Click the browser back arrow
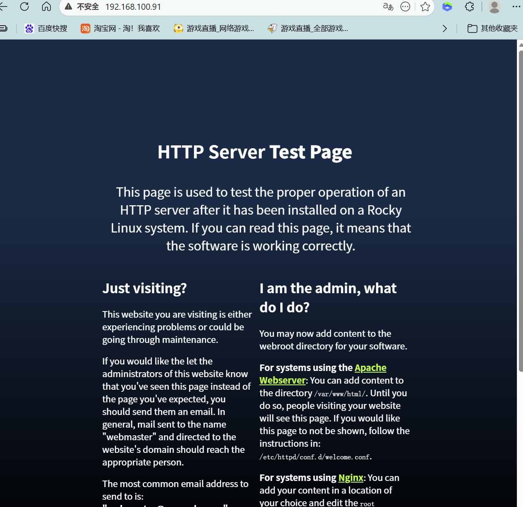Image resolution: width=523 pixels, height=507 pixels. [x=3, y=7]
